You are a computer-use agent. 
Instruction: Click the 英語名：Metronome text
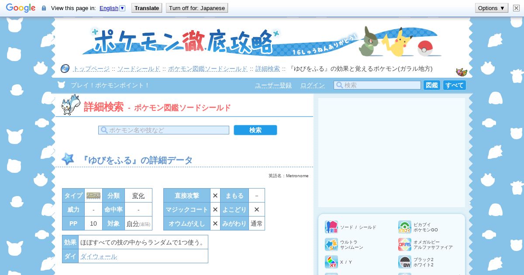(289, 176)
